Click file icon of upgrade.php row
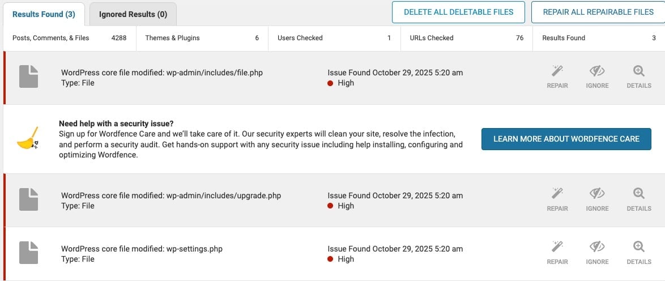The image size is (665, 281). click(x=28, y=200)
